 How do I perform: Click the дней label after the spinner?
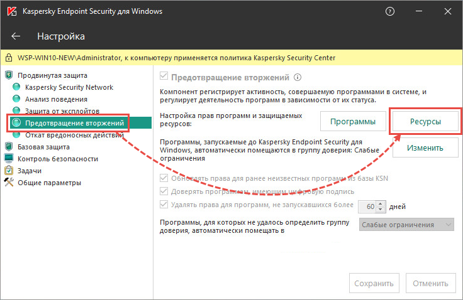tap(397, 206)
